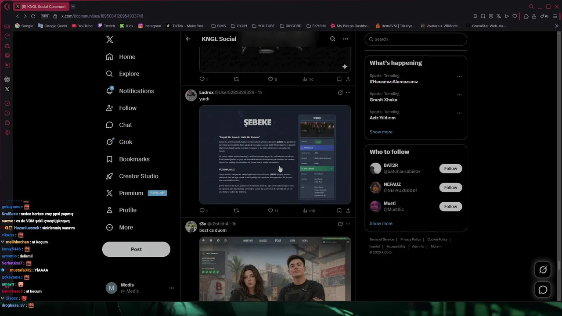Like Ladrex's post with 11 likes
This screenshot has height=316, width=562.
pos(273,211)
